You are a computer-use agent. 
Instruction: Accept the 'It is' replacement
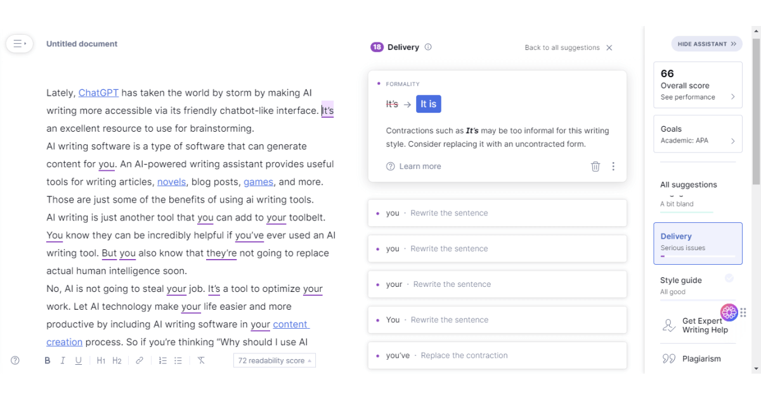click(x=429, y=104)
